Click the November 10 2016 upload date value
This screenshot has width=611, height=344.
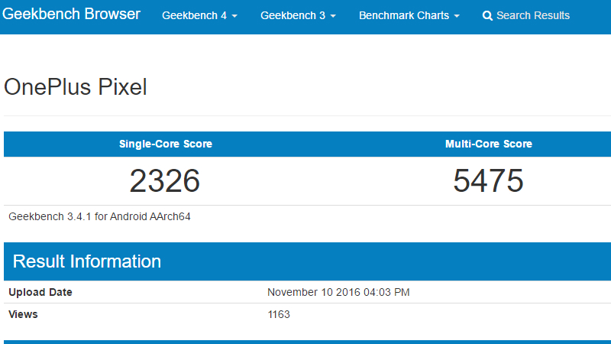coord(338,292)
